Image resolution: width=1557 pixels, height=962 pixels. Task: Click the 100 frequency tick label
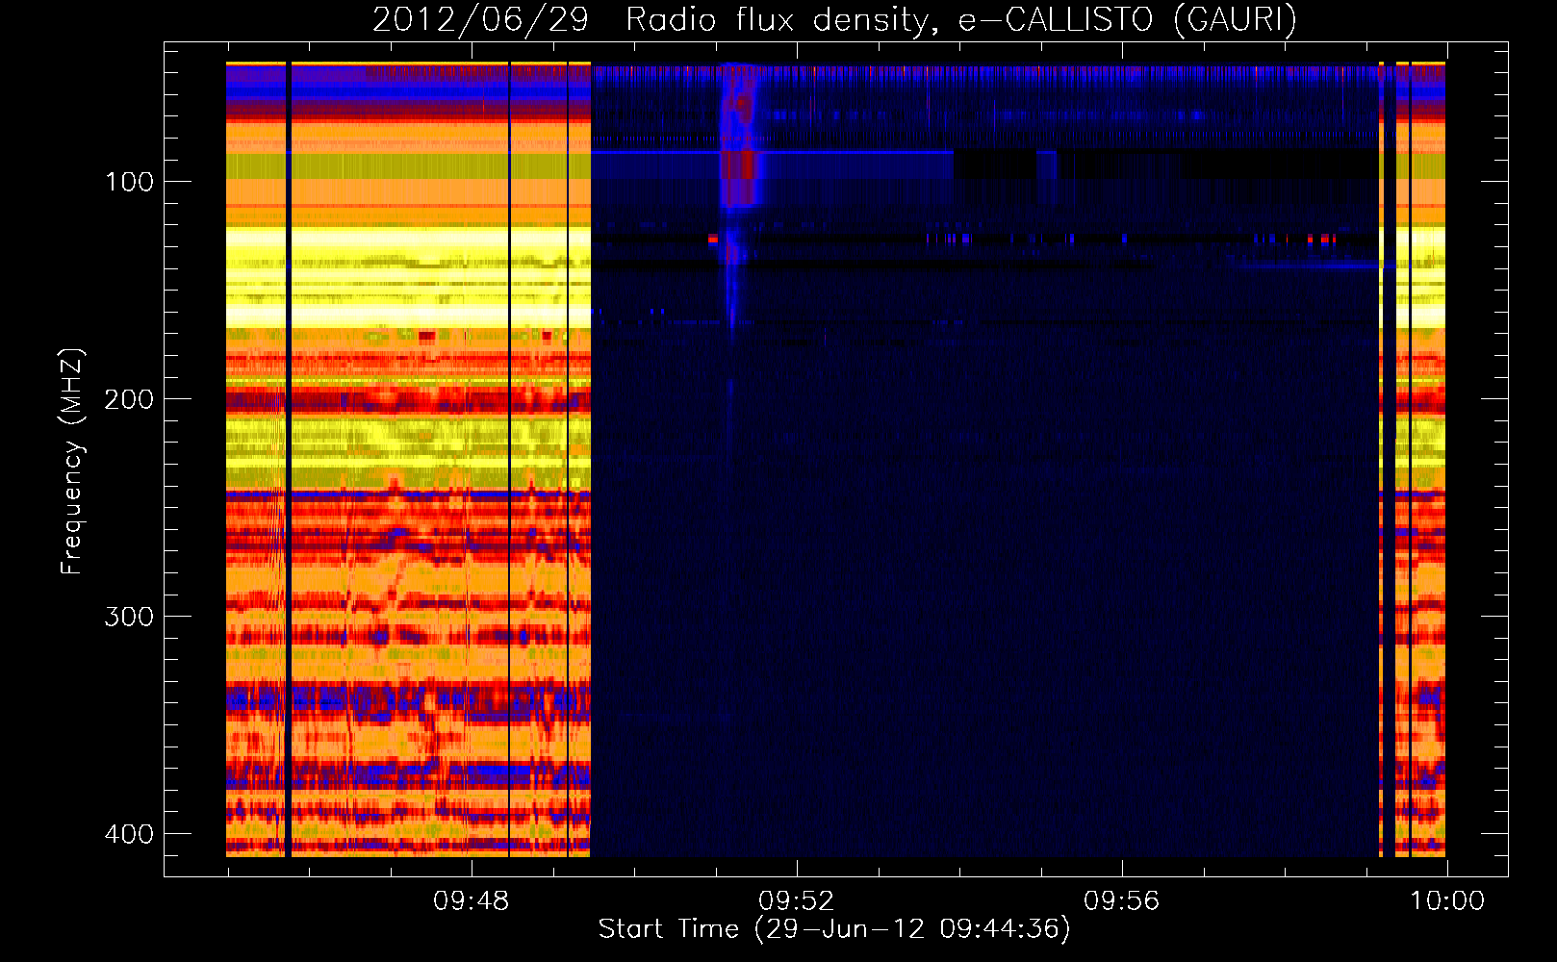pos(129,182)
